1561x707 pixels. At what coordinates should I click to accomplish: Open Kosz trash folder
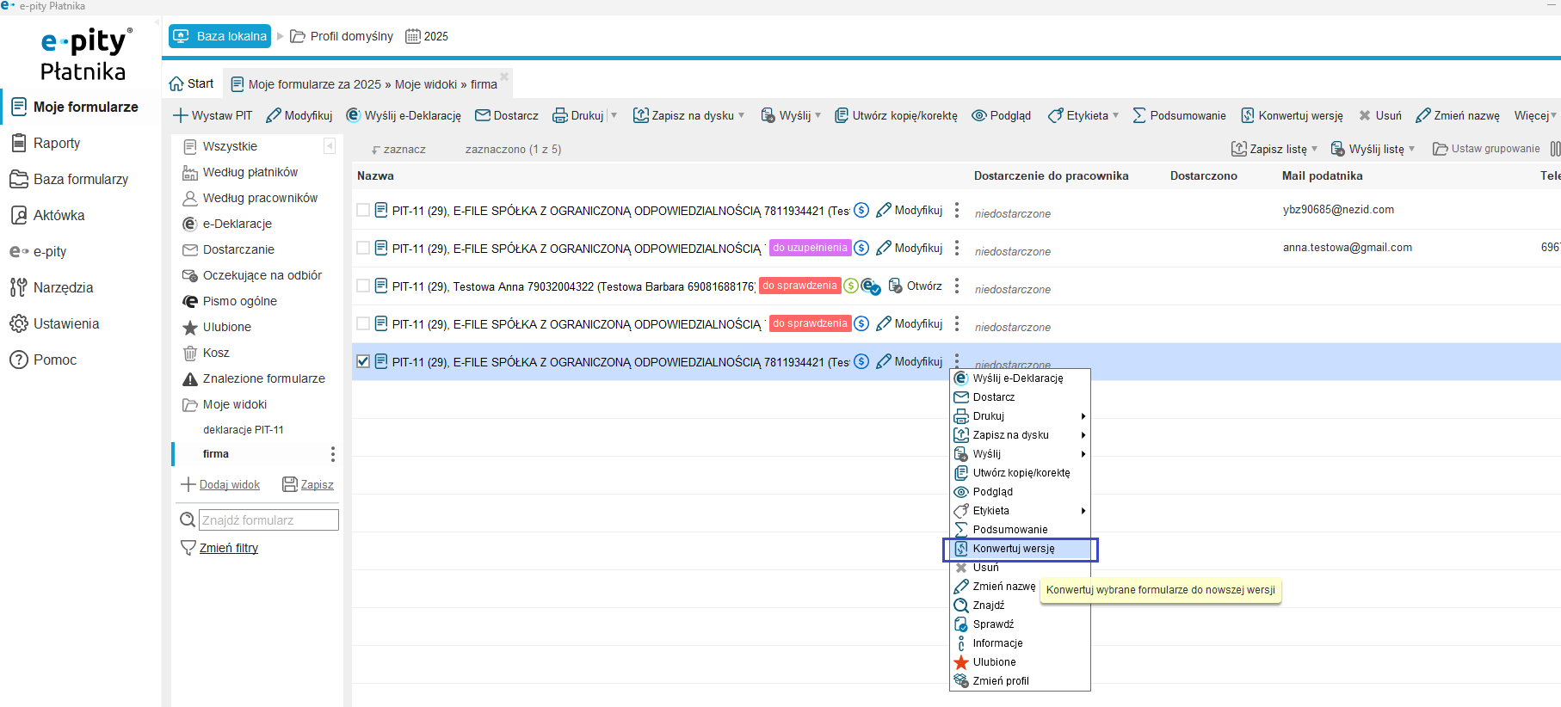215,353
